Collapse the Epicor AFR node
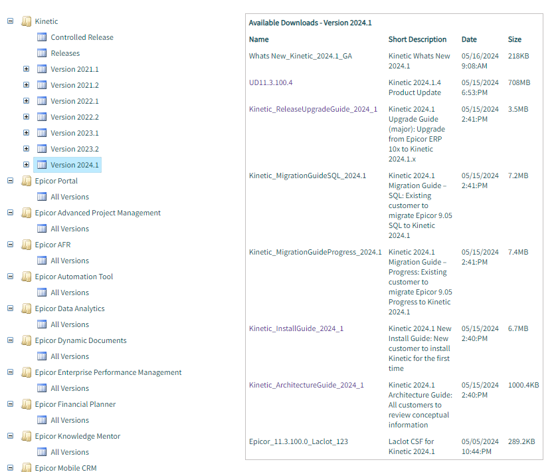 click(x=11, y=245)
